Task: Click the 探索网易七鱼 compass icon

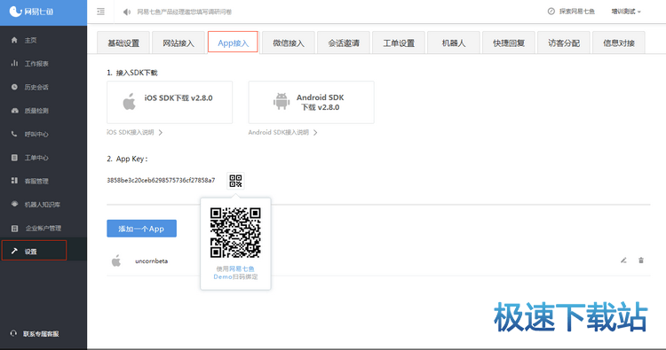Action: click(x=551, y=12)
